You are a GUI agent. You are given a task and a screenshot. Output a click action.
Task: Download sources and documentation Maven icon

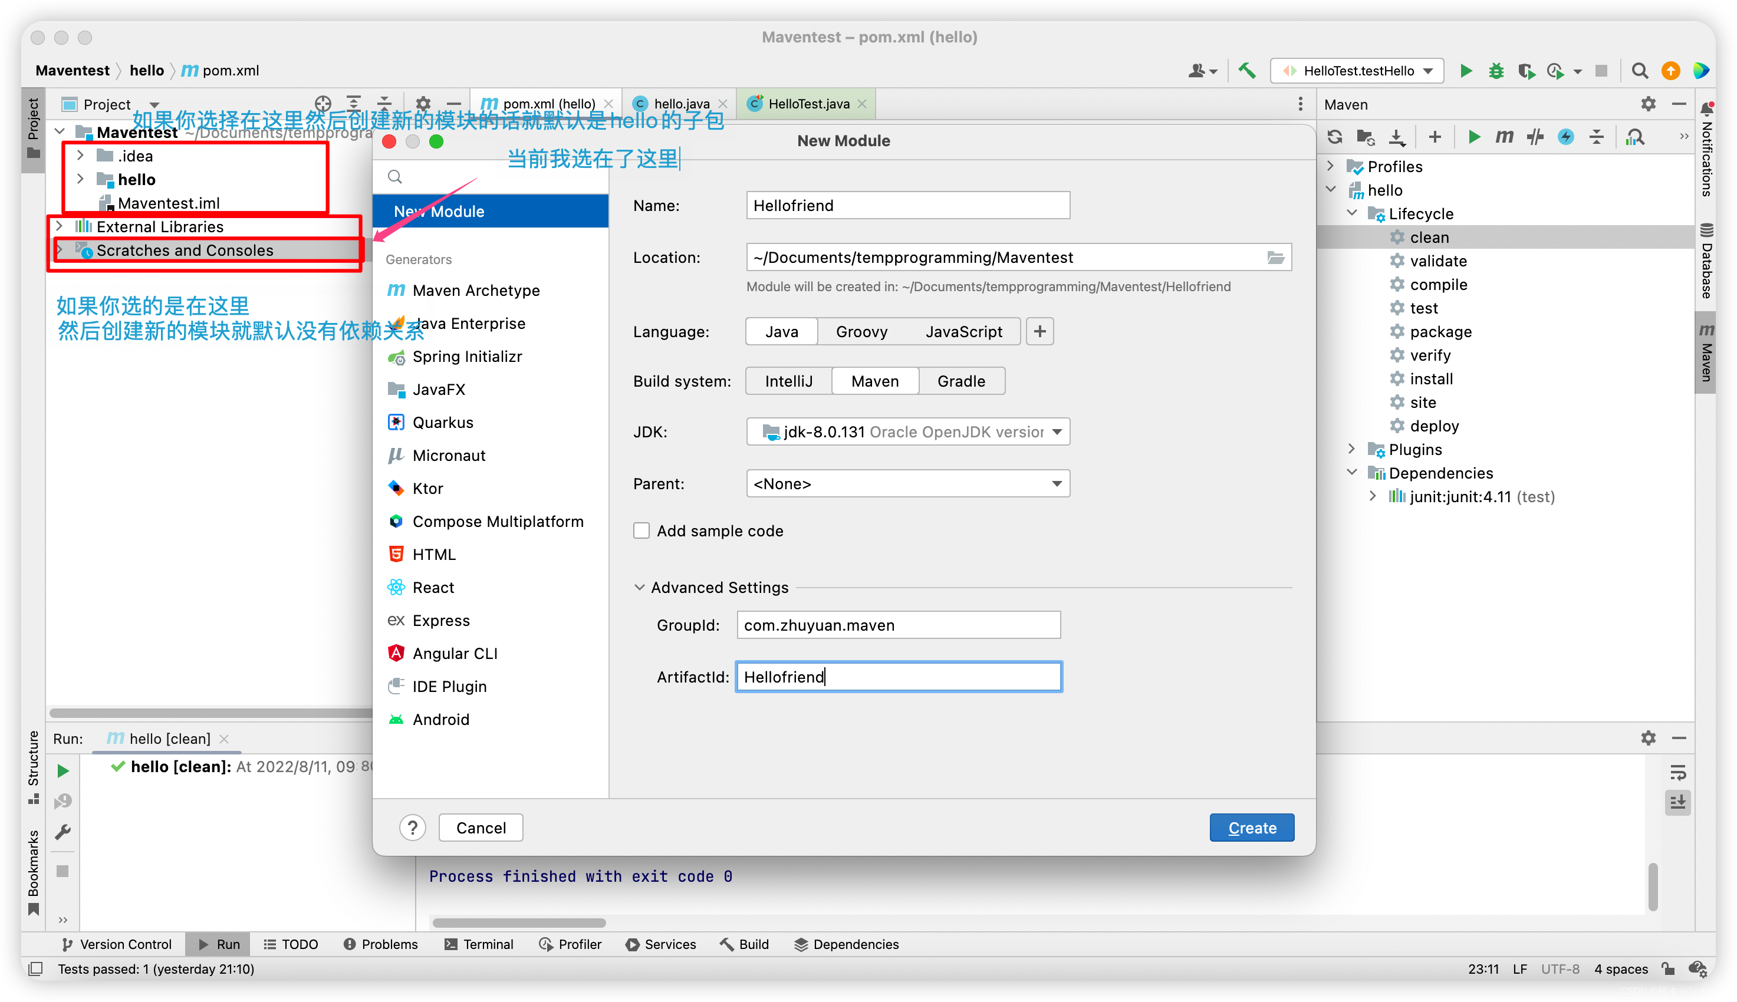(1396, 137)
